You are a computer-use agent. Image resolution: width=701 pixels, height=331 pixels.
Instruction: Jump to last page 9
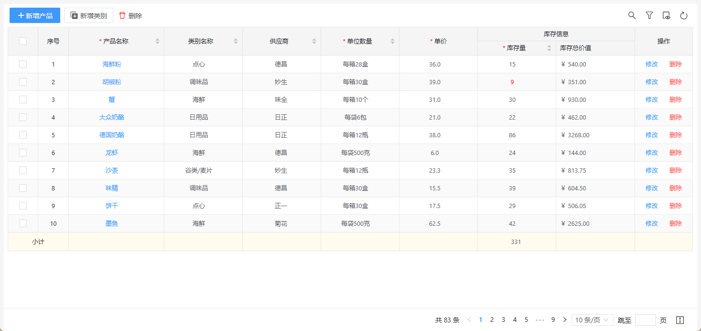[553, 320]
